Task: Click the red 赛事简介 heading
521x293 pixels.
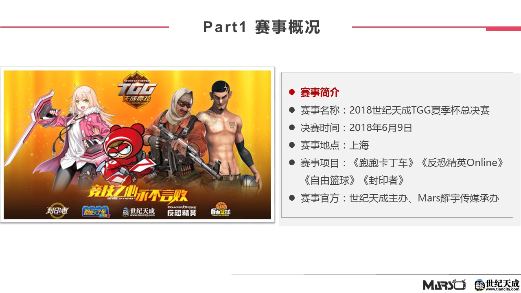Action: pyautogui.click(x=320, y=92)
